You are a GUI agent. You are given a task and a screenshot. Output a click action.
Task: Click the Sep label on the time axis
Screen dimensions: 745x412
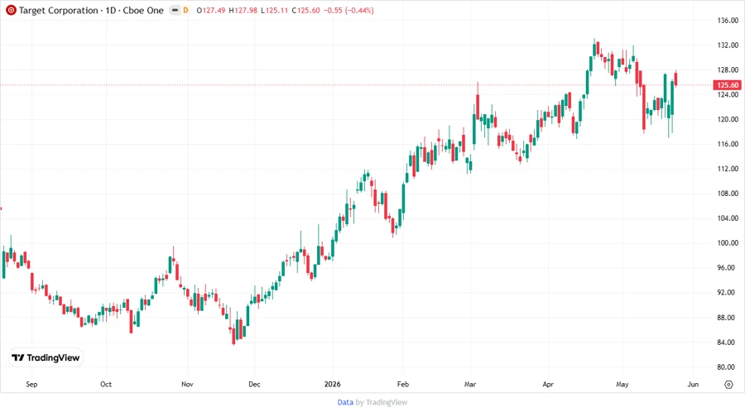(31, 384)
